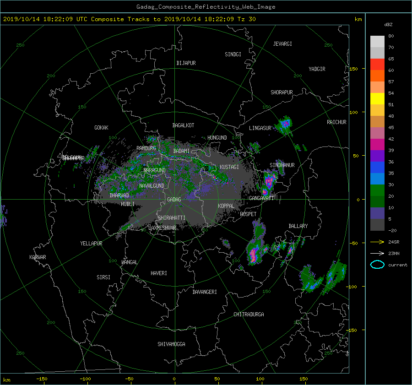
Task: Click the BIJAPUR city label
Action: [186, 63]
